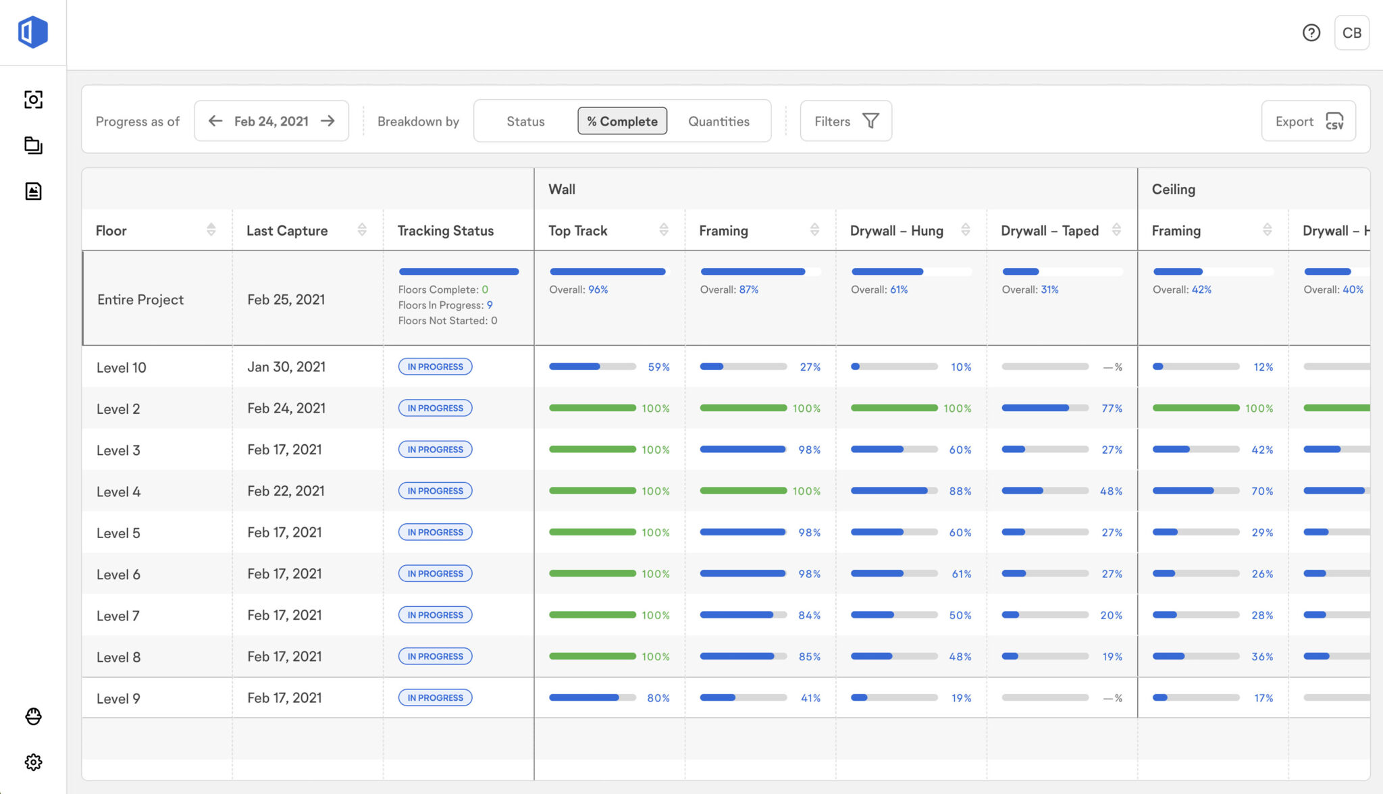Screen dimensions: 1383x794
Task: Sort by Top Track column arrows
Action: point(664,230)
